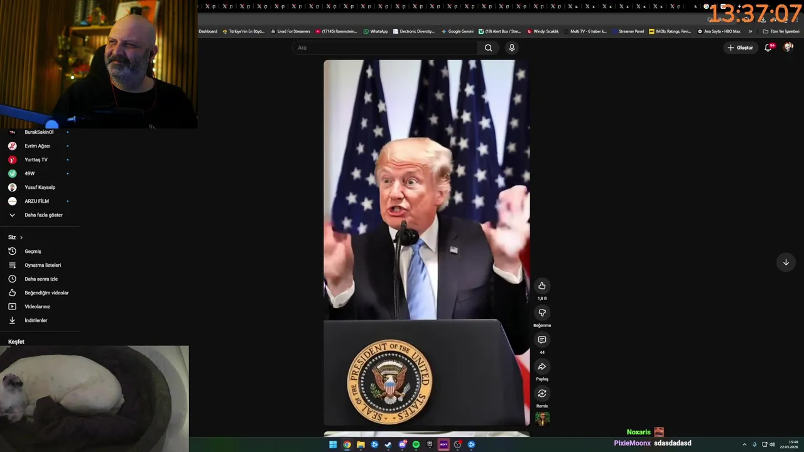The height and width of the screenshot is (452, 804).
Task: Open Ana Sayfa HBO Max bookmark
Action: 719,31
